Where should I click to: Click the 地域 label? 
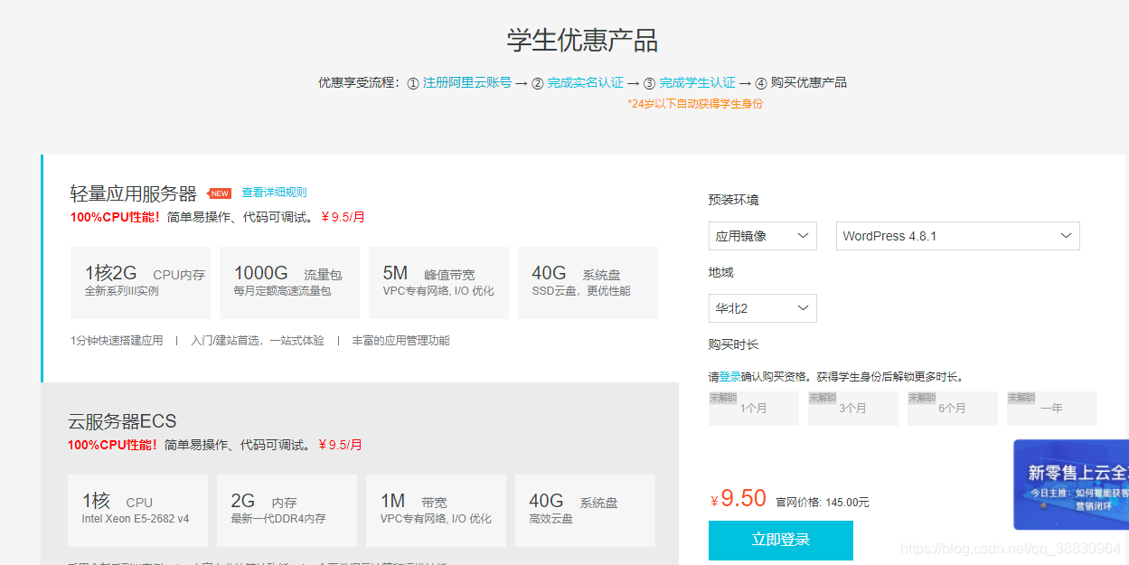tap(721, 272)
